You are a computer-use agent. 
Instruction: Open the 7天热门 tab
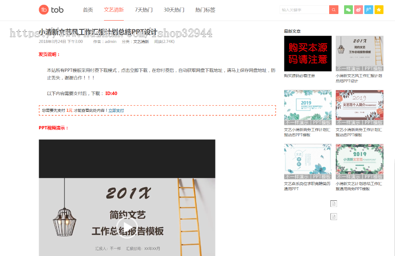[145, 9]
